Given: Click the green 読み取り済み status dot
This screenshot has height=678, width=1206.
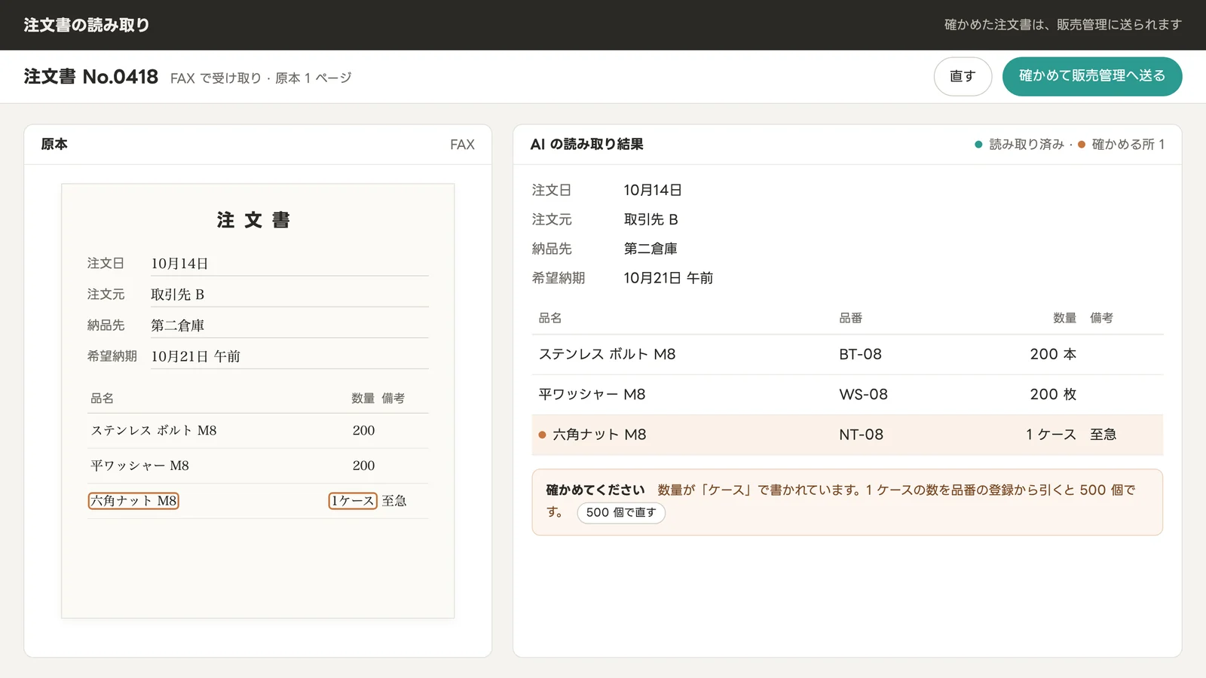Looking at the screenshot, I should click(x=978, y=145).
